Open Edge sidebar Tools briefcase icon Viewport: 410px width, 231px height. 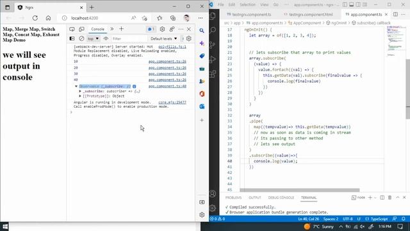click(202, 69)
